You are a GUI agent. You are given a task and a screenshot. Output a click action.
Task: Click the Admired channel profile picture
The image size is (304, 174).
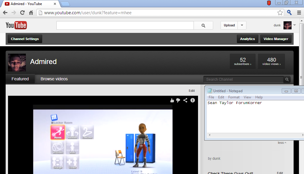(x=17, y=63)
